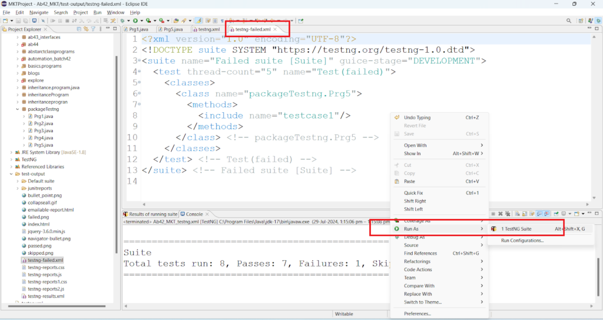
Task: Minimize the Project Explorer view
Action: [108, 29]
